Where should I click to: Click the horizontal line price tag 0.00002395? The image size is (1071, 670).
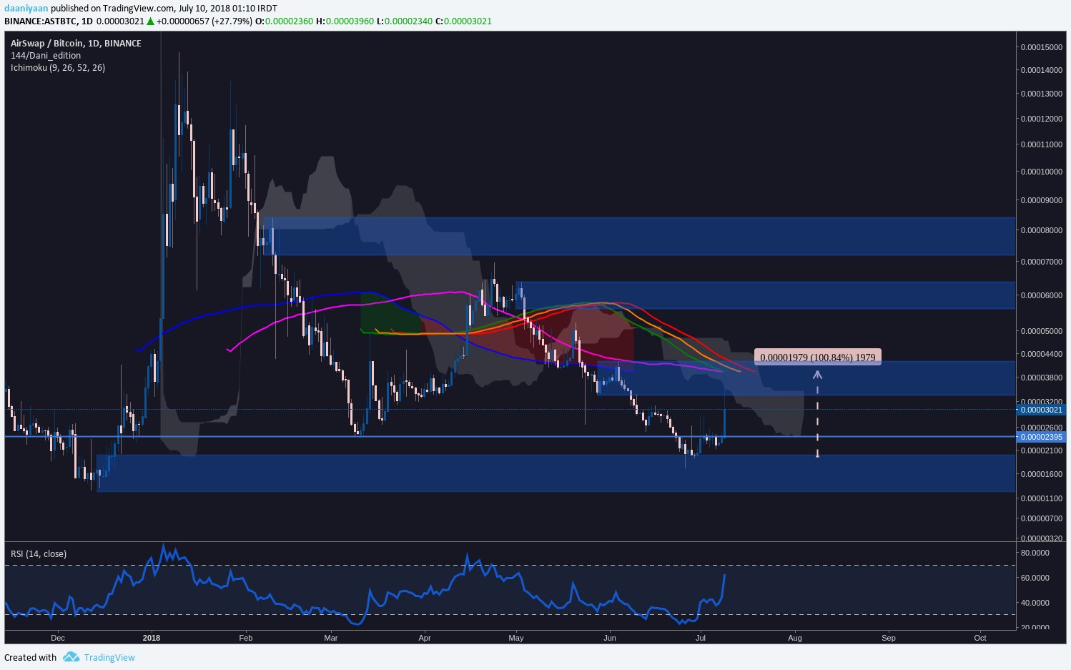tap(1041, 437)
